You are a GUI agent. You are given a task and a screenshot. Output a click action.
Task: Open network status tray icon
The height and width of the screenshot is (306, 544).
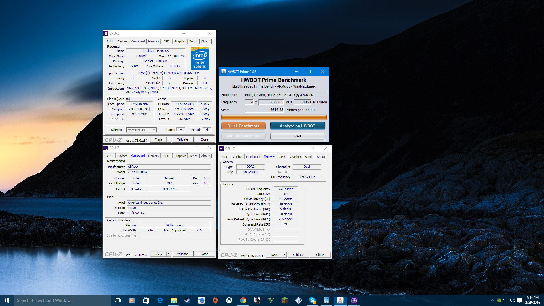point(506,300)
